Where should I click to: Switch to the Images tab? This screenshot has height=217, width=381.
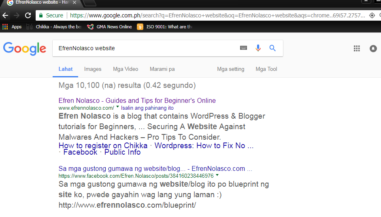[93, 69]
